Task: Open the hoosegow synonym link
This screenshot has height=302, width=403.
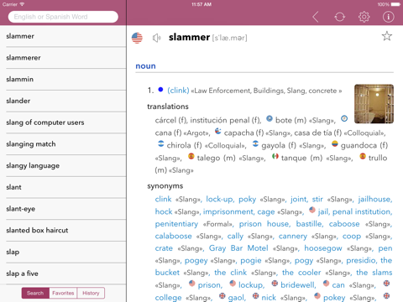Action: [x=323, y=248]
